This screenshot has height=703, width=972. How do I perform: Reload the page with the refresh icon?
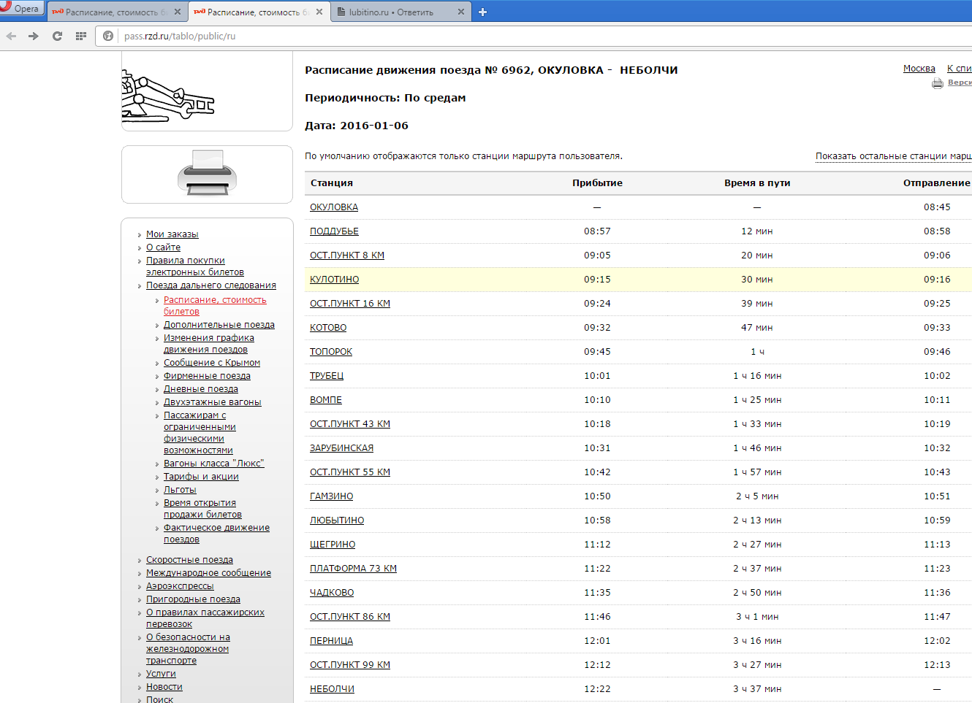pyautogui.click(x=57, y=36)
